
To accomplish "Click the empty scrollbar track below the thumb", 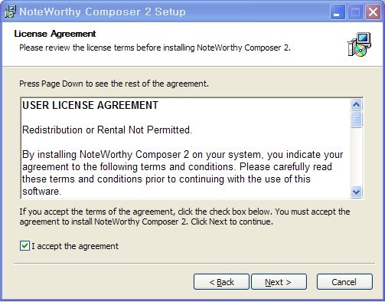I will pos(356,156).
